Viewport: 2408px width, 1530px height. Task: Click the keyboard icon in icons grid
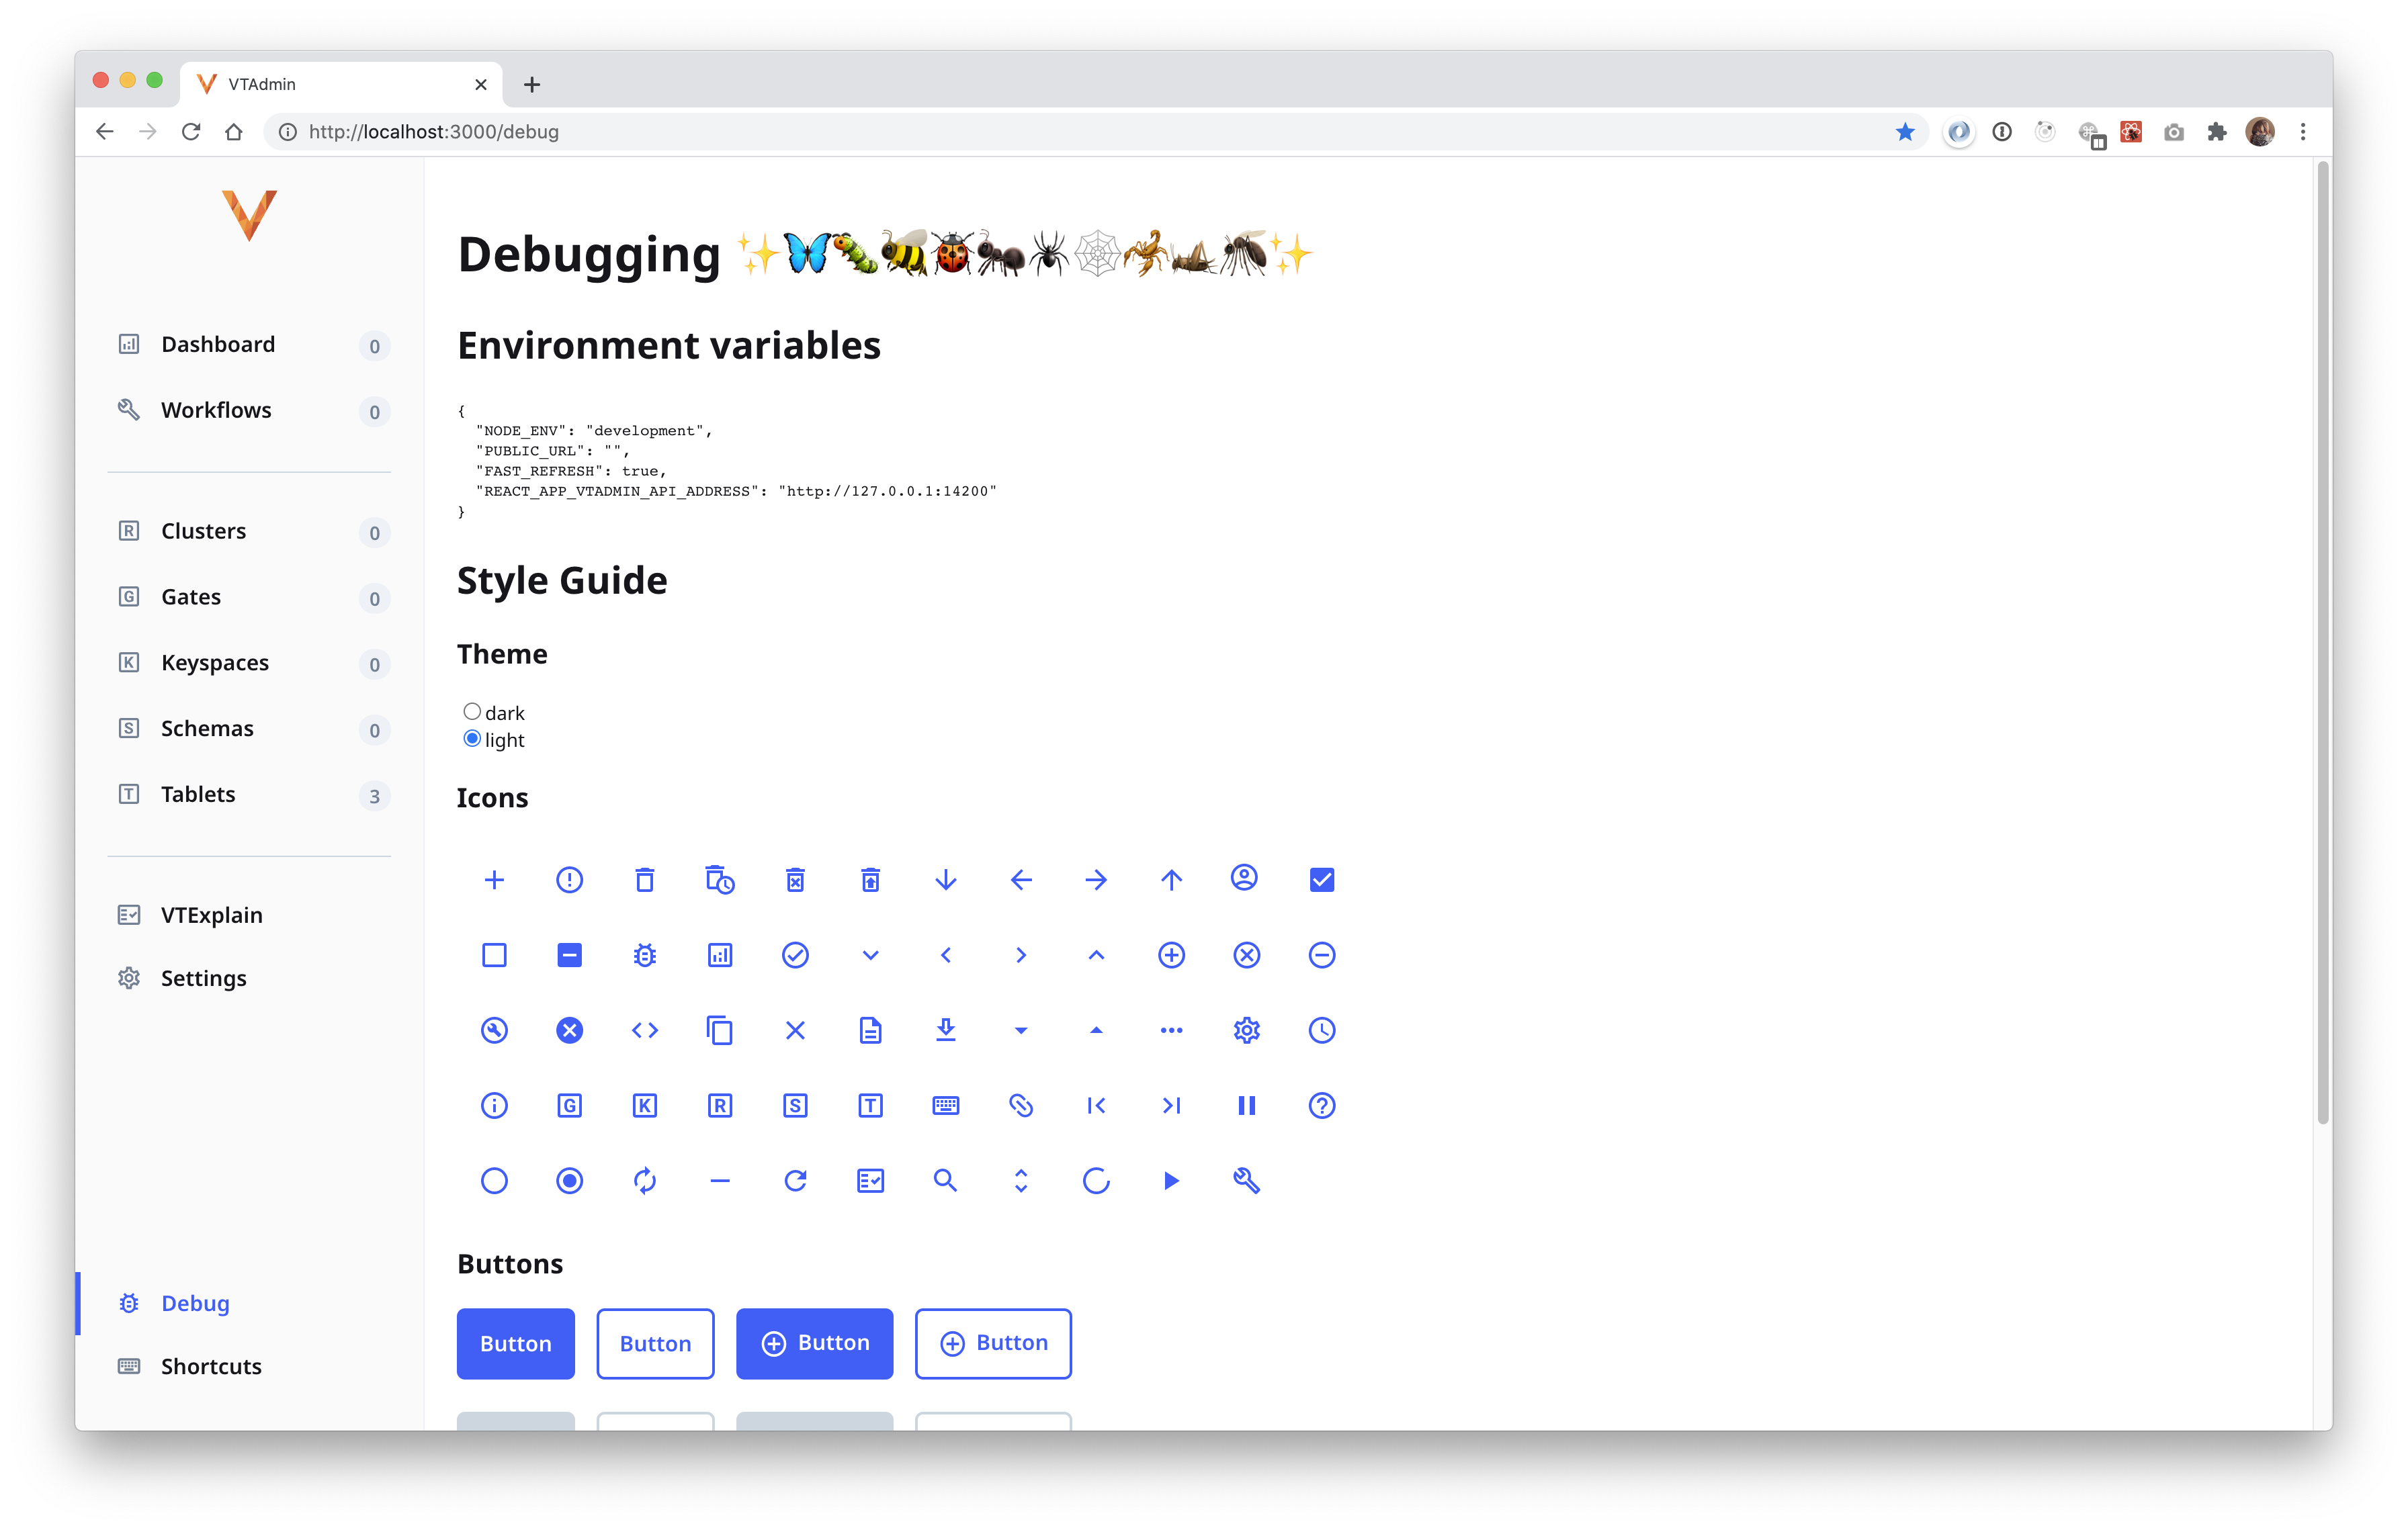(945, 1106)
